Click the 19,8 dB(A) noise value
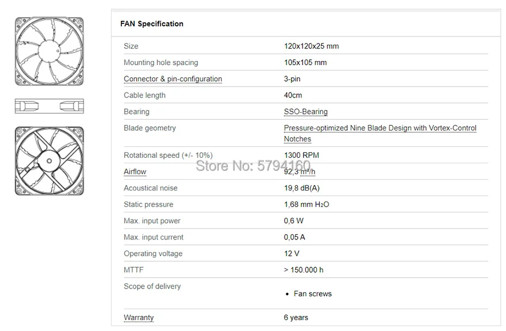Viewport: 506px width, 331px height. [x=301, y=188]
